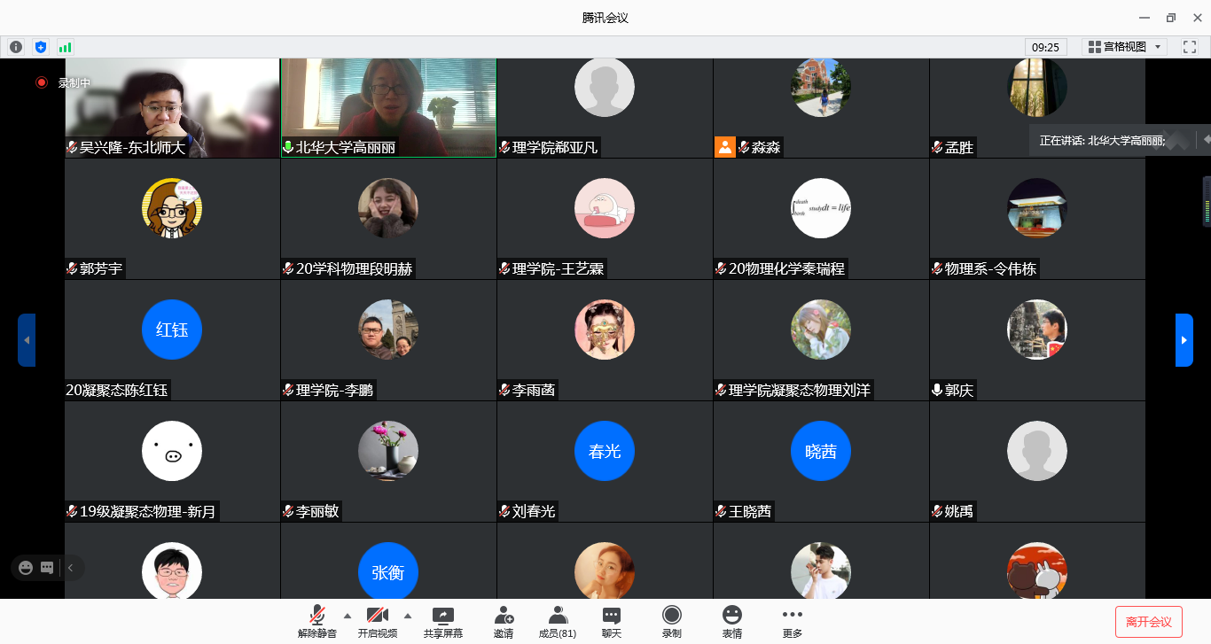Click 郭庆 profile avatar
The height and width of the screenshot is (644, 1211).
pyautogui.click(x=1037, y=330)
